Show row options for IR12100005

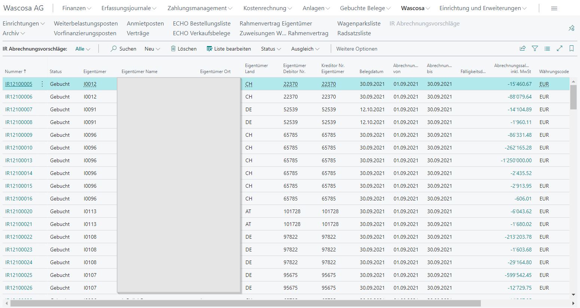[42, 84]
